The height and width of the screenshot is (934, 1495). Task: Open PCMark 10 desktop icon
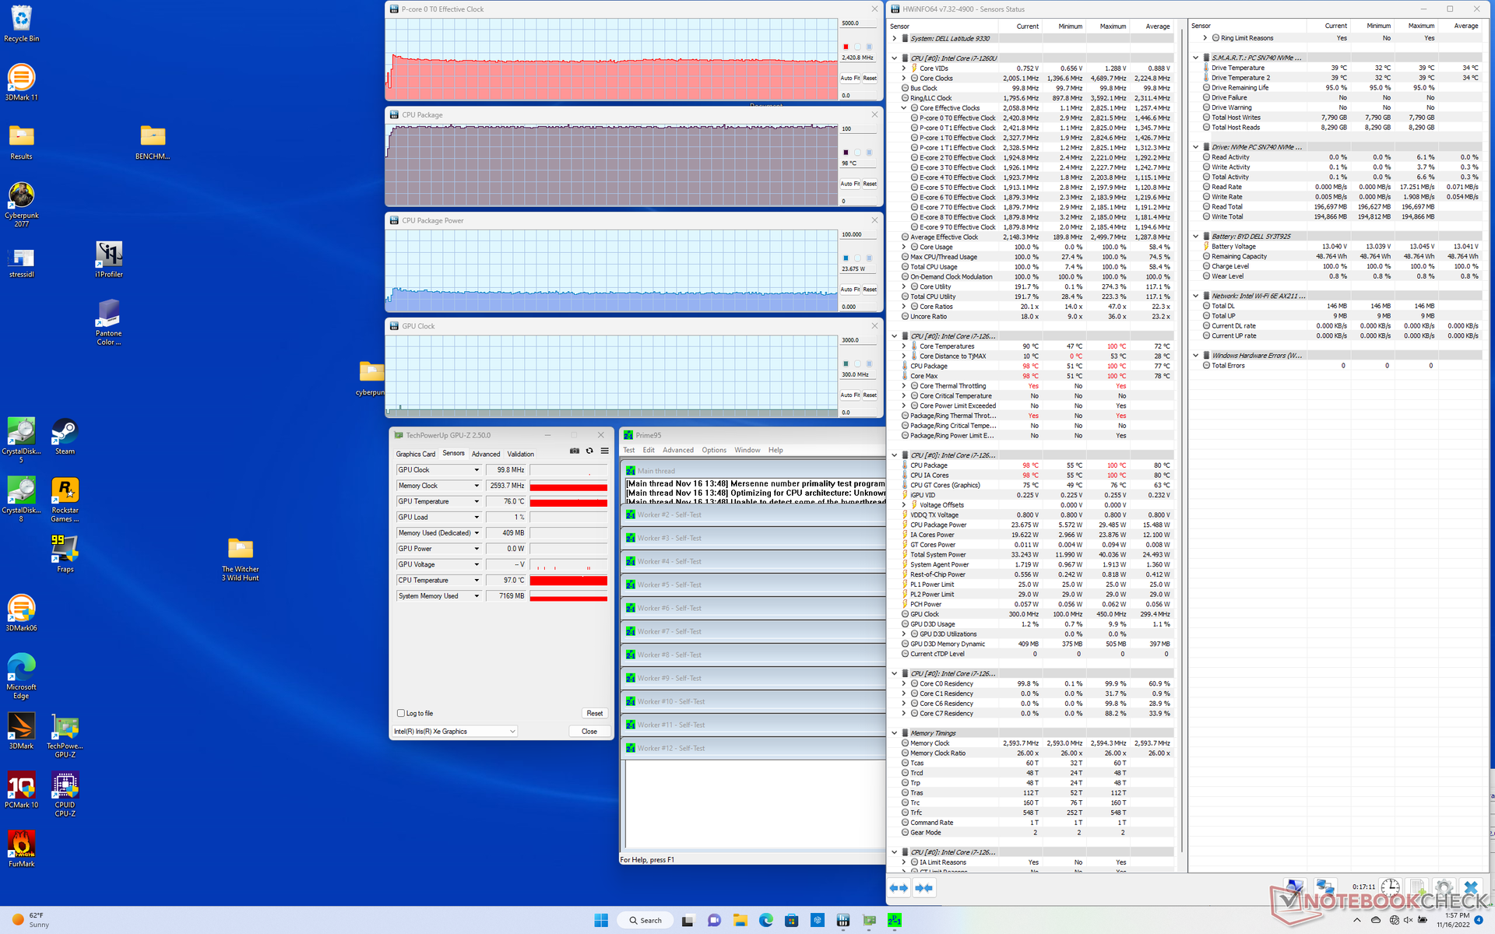(x=22, y=790)
